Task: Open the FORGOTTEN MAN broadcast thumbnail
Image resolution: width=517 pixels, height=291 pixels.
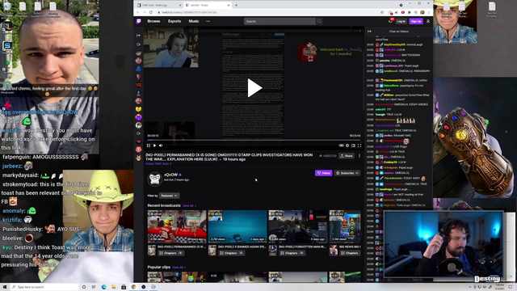Action: coord(298,226)
